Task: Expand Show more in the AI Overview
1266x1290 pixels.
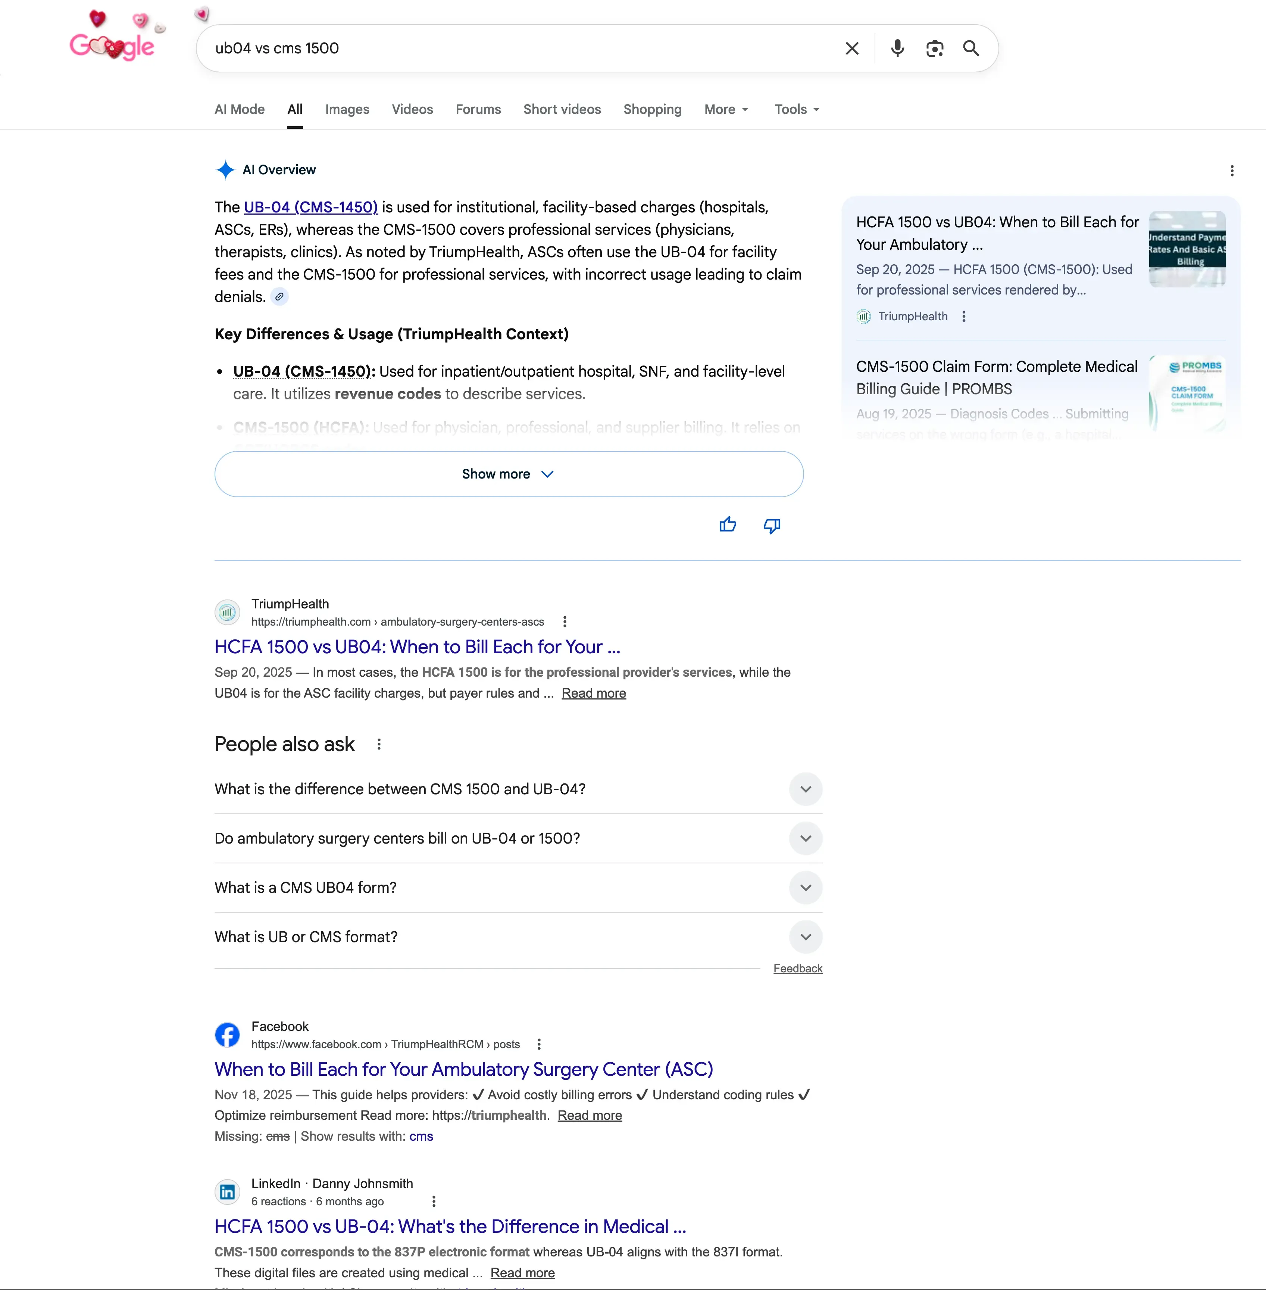Action: (508, 474)
